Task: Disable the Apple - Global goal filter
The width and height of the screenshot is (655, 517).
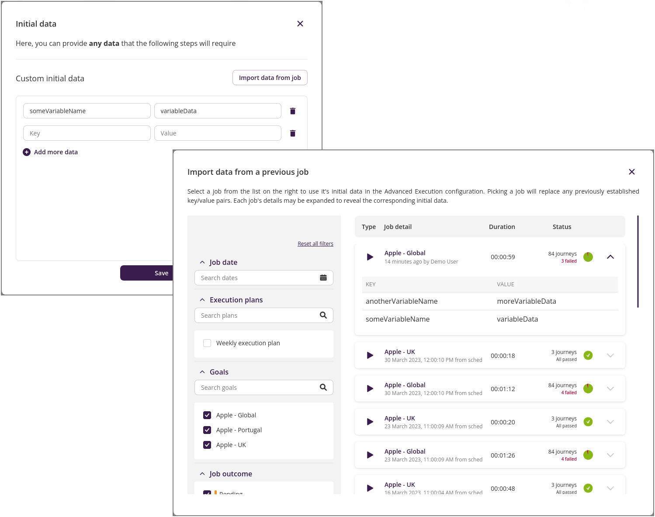Action: tap(207, 415)
